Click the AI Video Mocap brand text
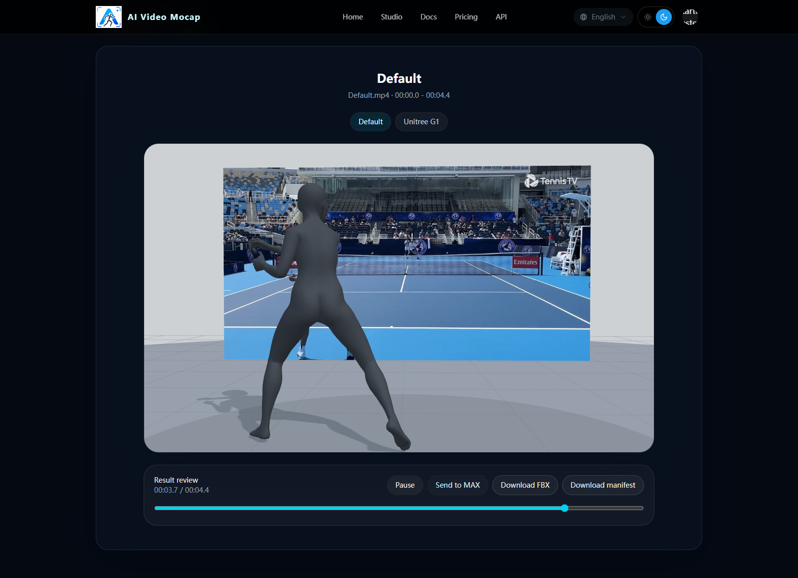This screenshot has width=798, height=578. coord(164,17)
